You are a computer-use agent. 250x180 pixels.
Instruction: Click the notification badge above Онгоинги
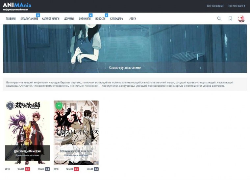click(x=90, y=15)
